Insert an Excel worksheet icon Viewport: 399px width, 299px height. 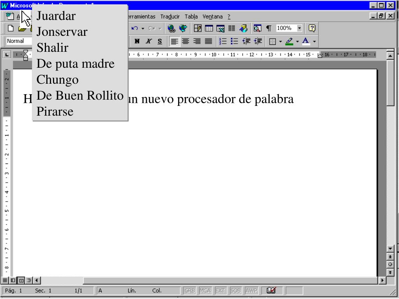click(x=221, y=28)
